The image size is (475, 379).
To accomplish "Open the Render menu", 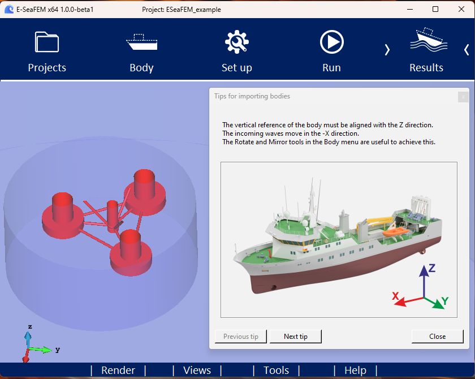I will 118,370.
